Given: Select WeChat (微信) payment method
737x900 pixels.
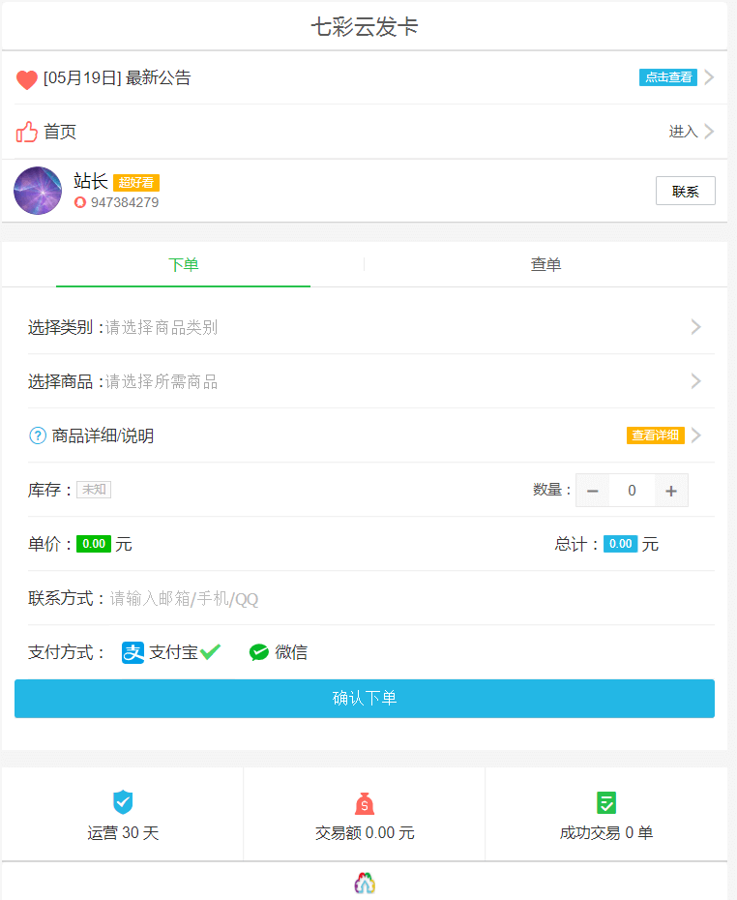Looking at the screenshot, I should tap(279, 652).
